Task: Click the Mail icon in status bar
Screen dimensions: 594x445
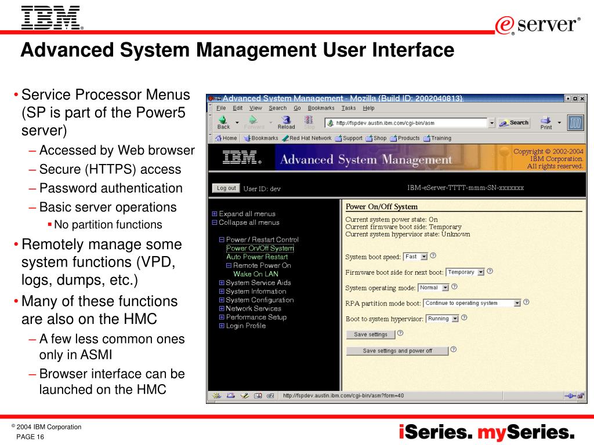Action: 231,396
